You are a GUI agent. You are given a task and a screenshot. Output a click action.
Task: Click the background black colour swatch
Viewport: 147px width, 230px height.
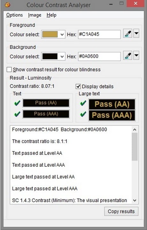pos(50,57)
